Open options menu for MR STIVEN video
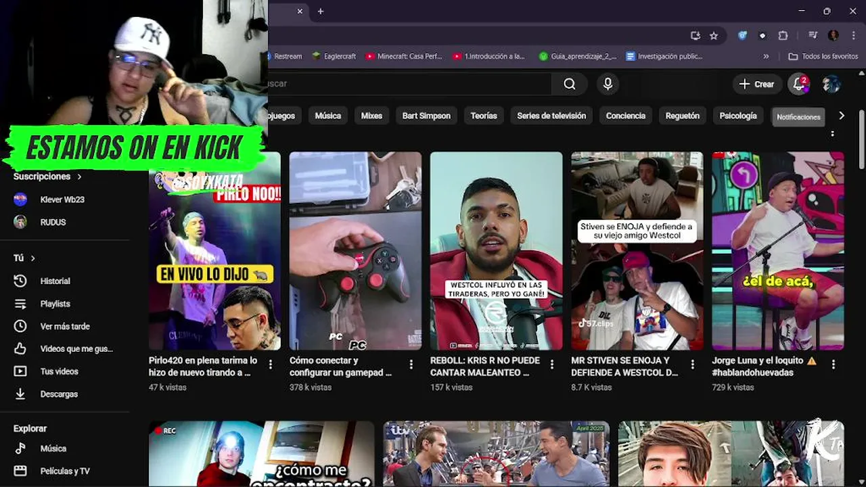The height and width of the screenshot is (487, 866). 693,365
